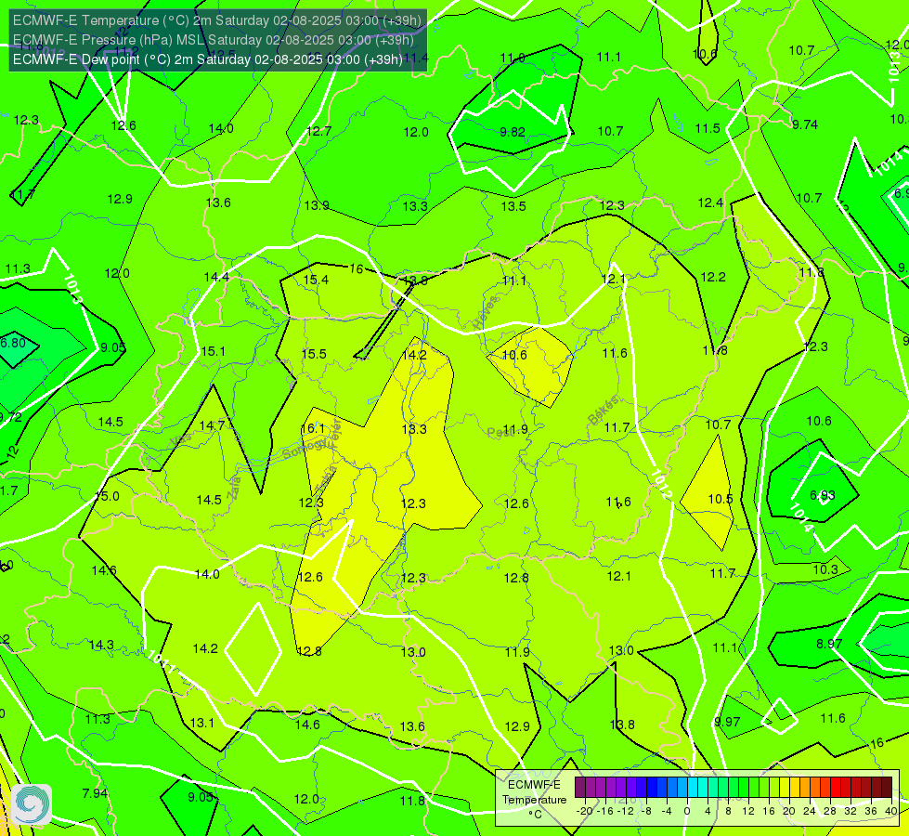The height and width of the screenshot is (836, 909).
Task: Click the 14.4 temperature value
Action: pyautogui.click(x=216, y=278)
